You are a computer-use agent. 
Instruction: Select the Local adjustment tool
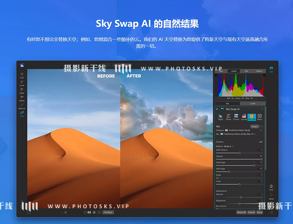tap(22, 83)
